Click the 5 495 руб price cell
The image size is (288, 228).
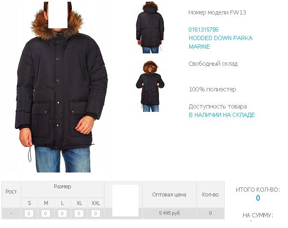(169, 213)
